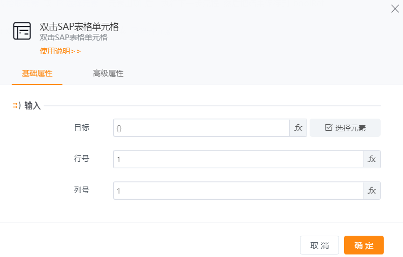Open expression editor for 列号 field

(x=372, y=191)
